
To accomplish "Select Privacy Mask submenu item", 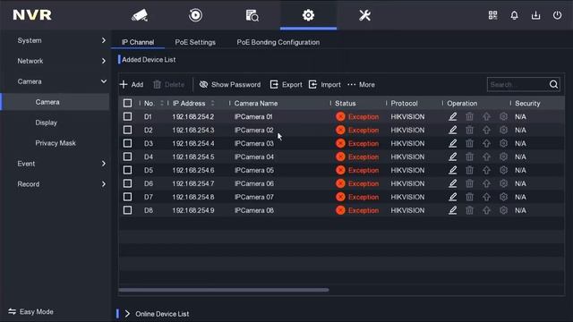I will pos(56,143).
